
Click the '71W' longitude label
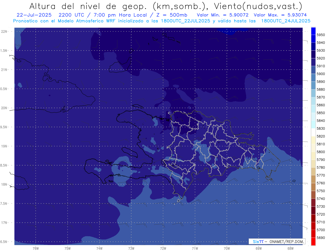tap(195, 248)
